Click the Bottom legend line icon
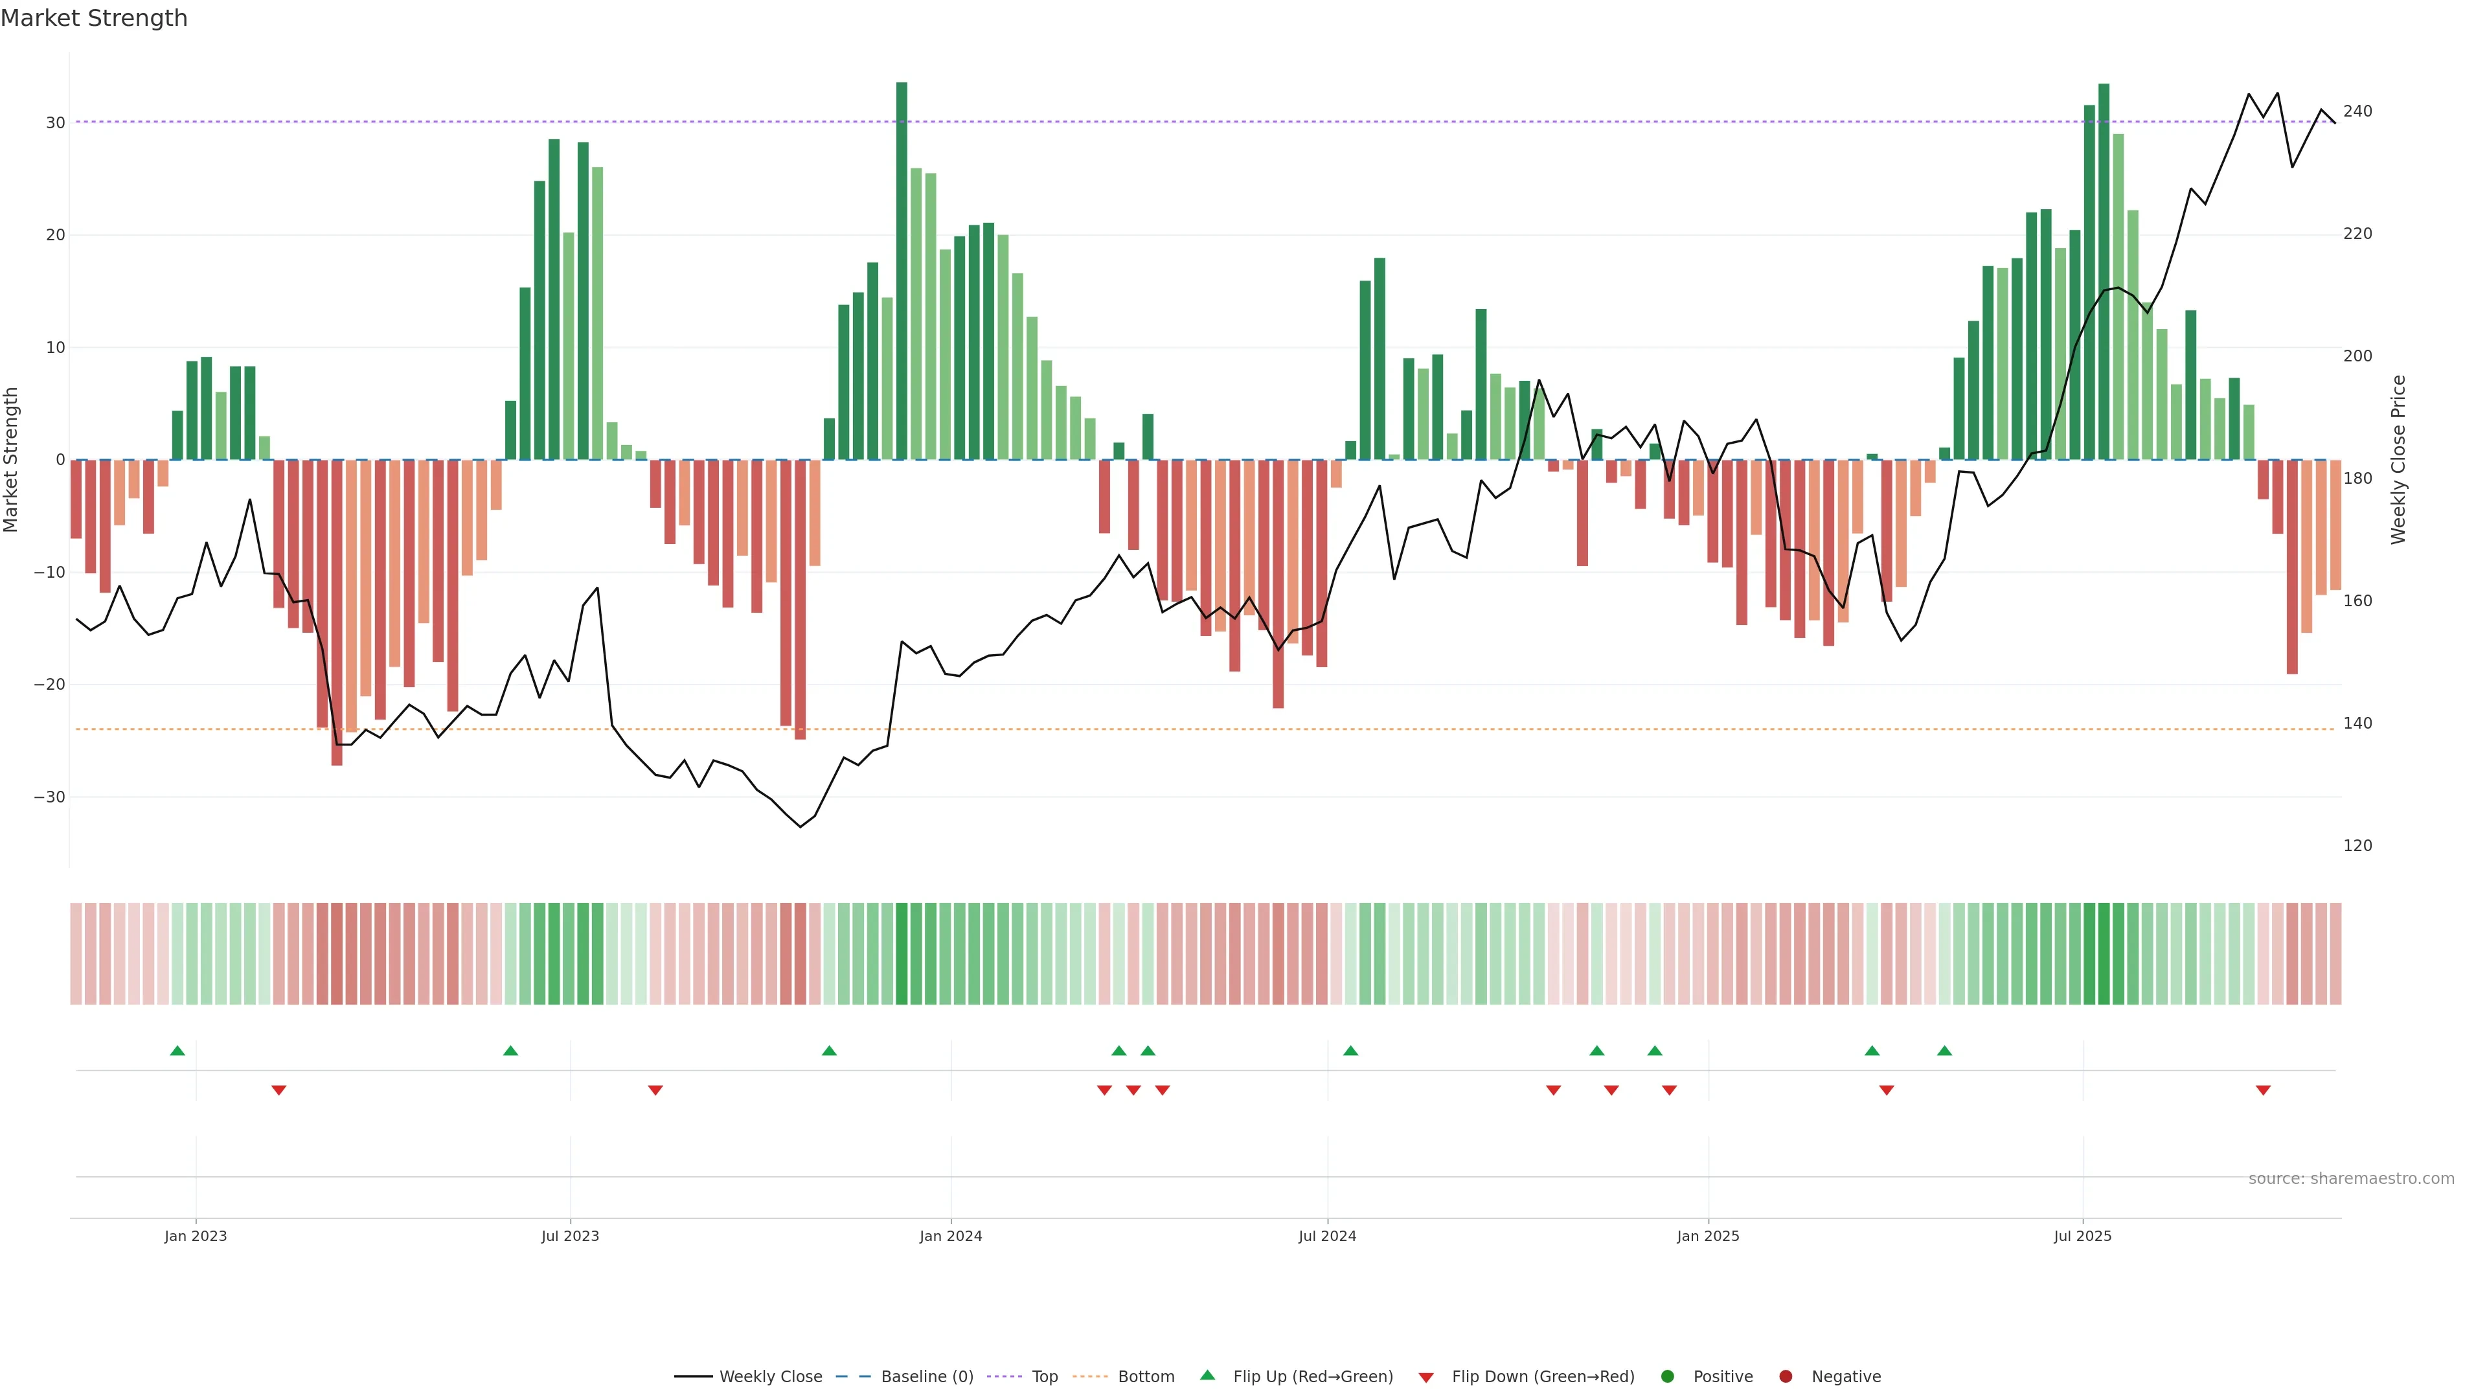Screen dimensions: 2487x1399 (x=1090, y=1377)
